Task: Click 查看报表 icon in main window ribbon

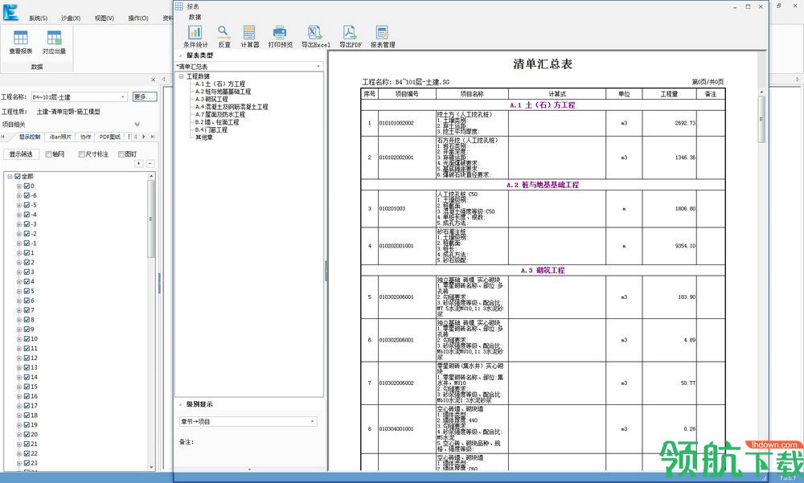Action: coord(21,42)
